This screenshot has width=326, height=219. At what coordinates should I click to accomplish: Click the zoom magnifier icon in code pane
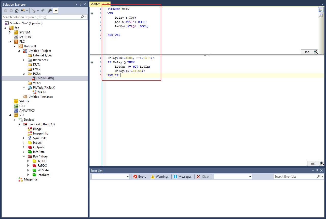tap(322, 164)
